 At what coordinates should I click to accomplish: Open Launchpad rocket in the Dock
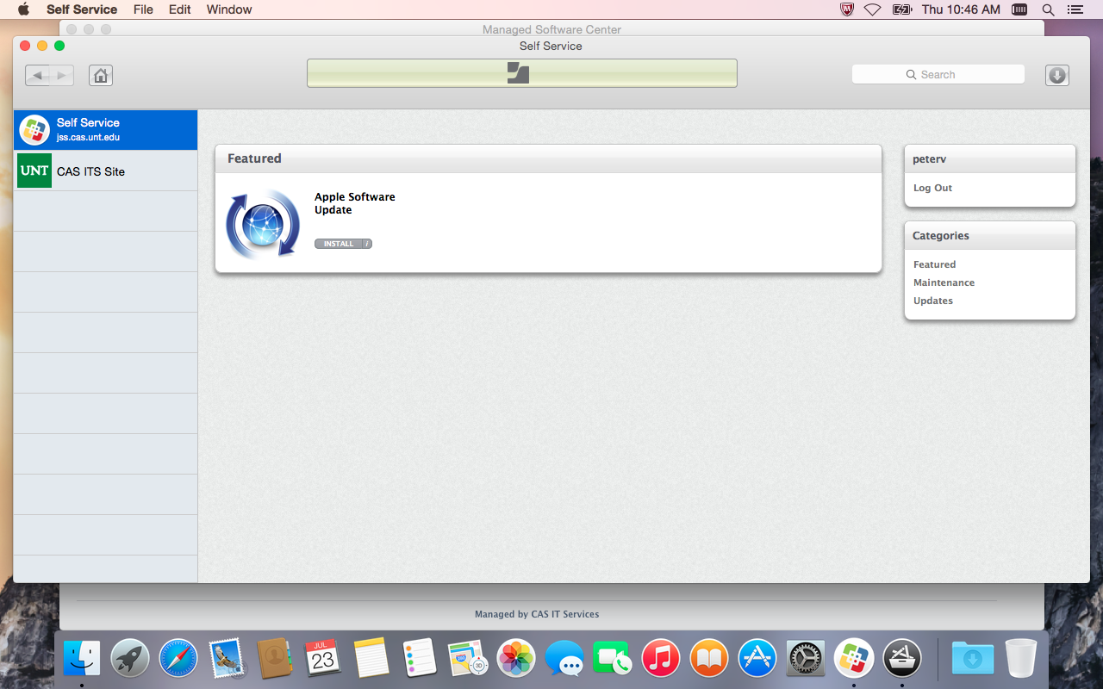click(x=130, y=659)
